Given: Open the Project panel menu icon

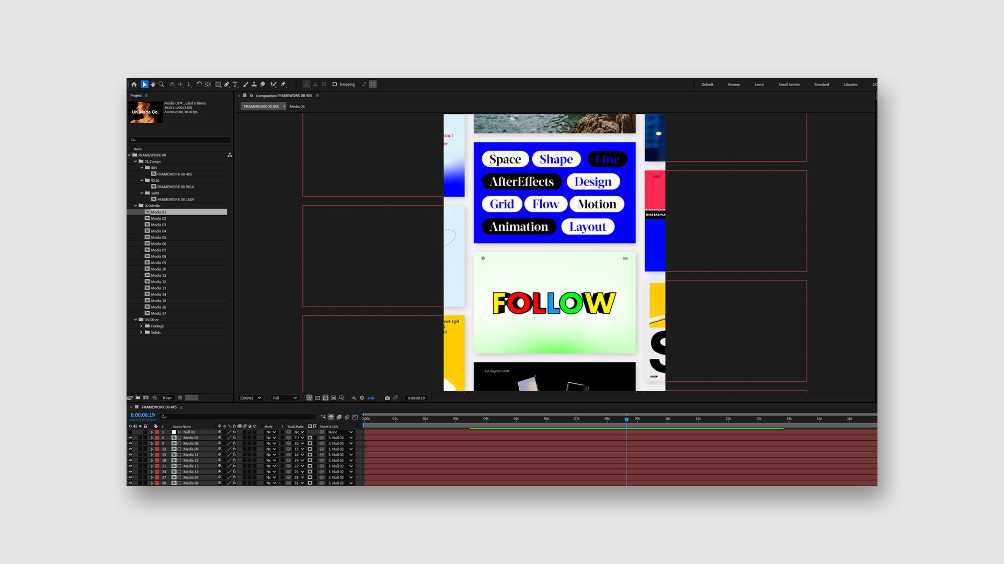Looking at the screenshot, I should coord(146,96).
